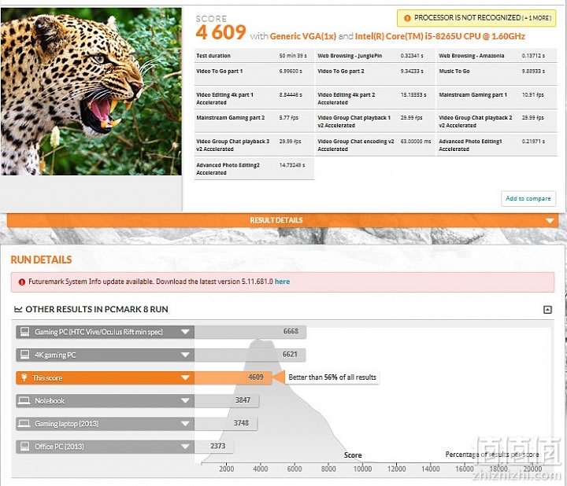Click the monitor icon on Gaming PC row
Image resolution: width=567 pixels, height=486 pixels.
click(24, 331)
